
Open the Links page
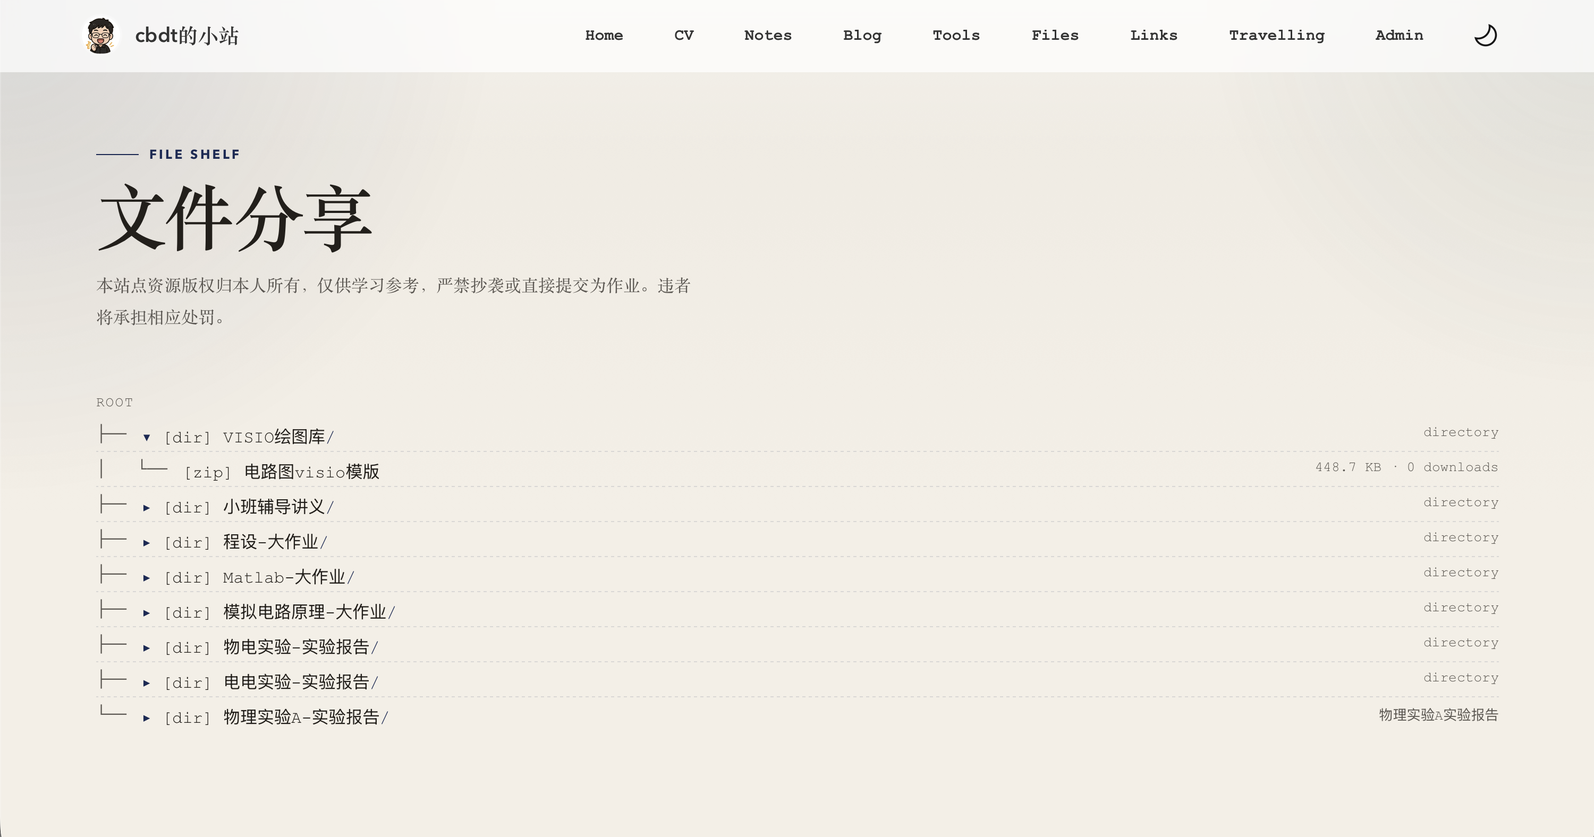1154,35
